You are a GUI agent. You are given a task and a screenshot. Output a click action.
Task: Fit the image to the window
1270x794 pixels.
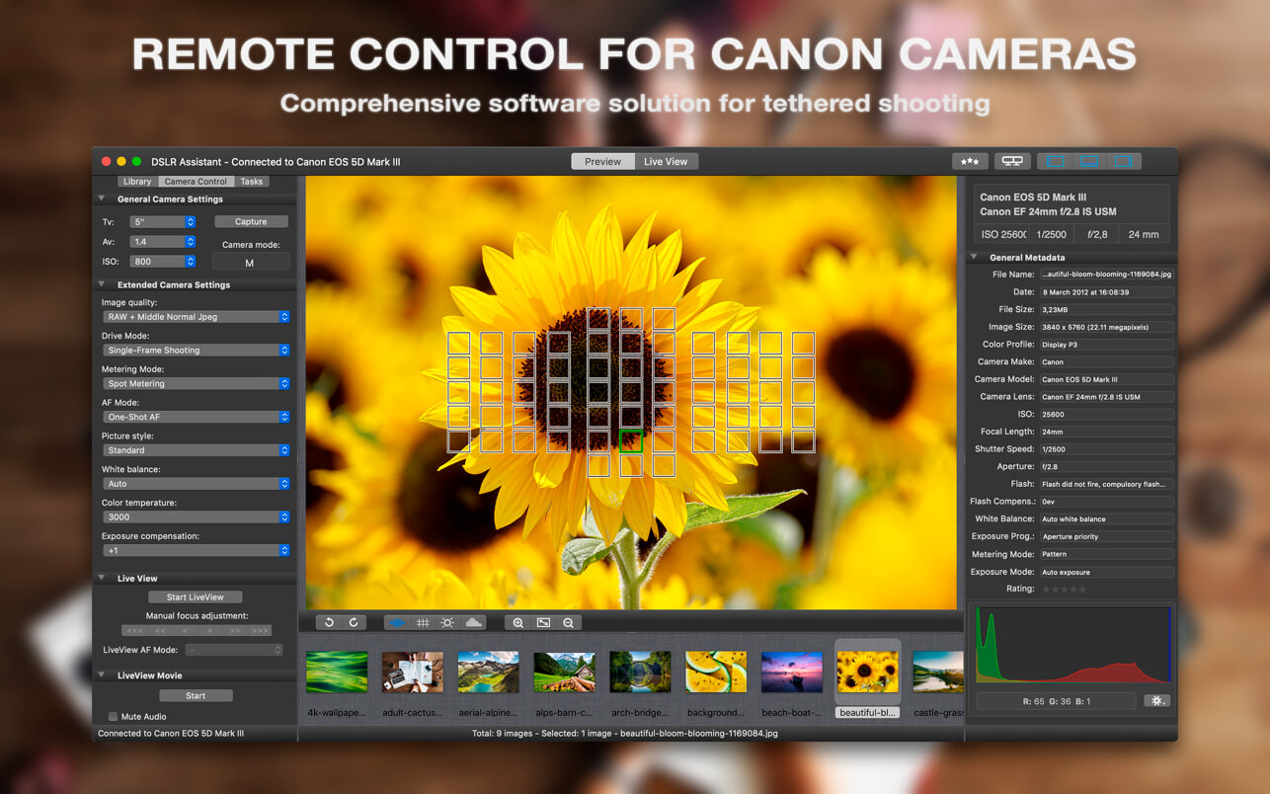pos(543,622)
